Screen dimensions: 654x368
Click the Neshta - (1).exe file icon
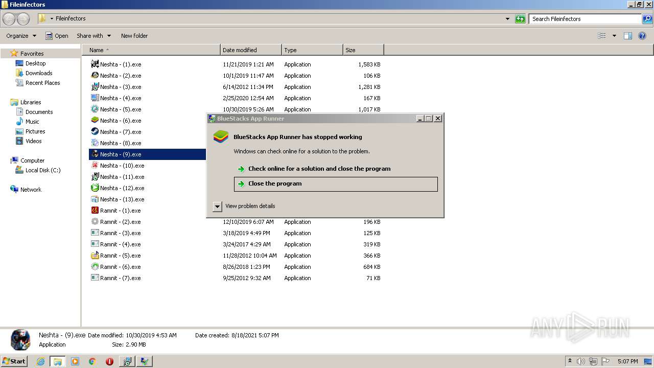click(95, 64)
